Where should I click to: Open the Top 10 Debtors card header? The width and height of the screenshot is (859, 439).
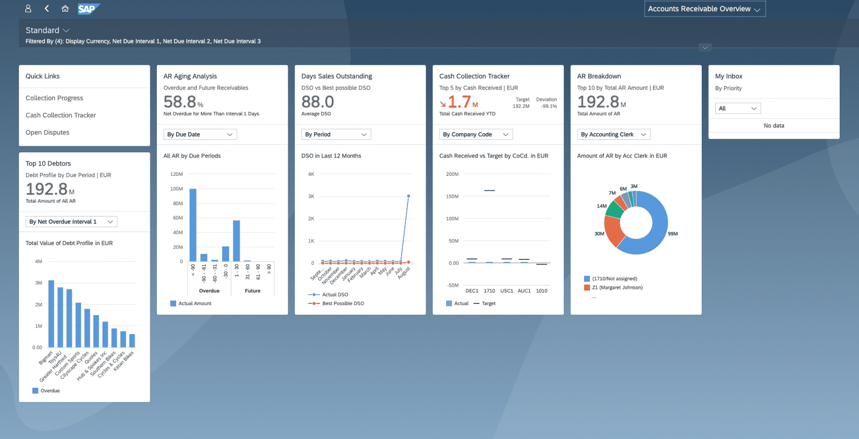84,182
